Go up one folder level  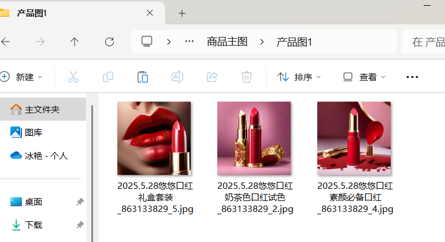tap(75, 42)
